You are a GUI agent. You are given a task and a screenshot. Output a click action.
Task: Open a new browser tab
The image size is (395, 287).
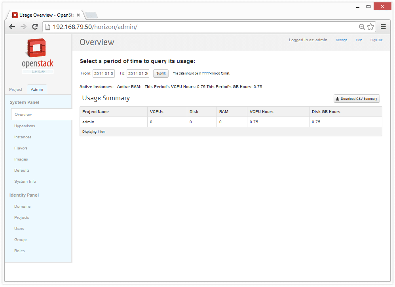pyautogui.click(x=91, y=15)
